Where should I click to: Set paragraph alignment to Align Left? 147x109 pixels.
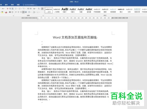click(x=16, y=12)
